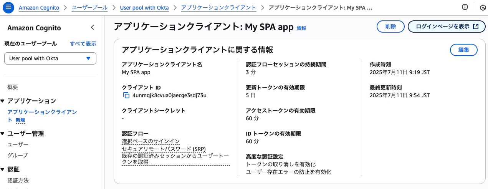Click the info circle icon in the top bar
The height and width of the screenshot is (189, 488).
(465, 7)
